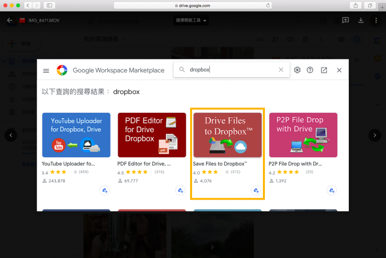
Task: Click the YouTube Uploader fo... title
Action: pyautogui.click(x=68, y=164)
